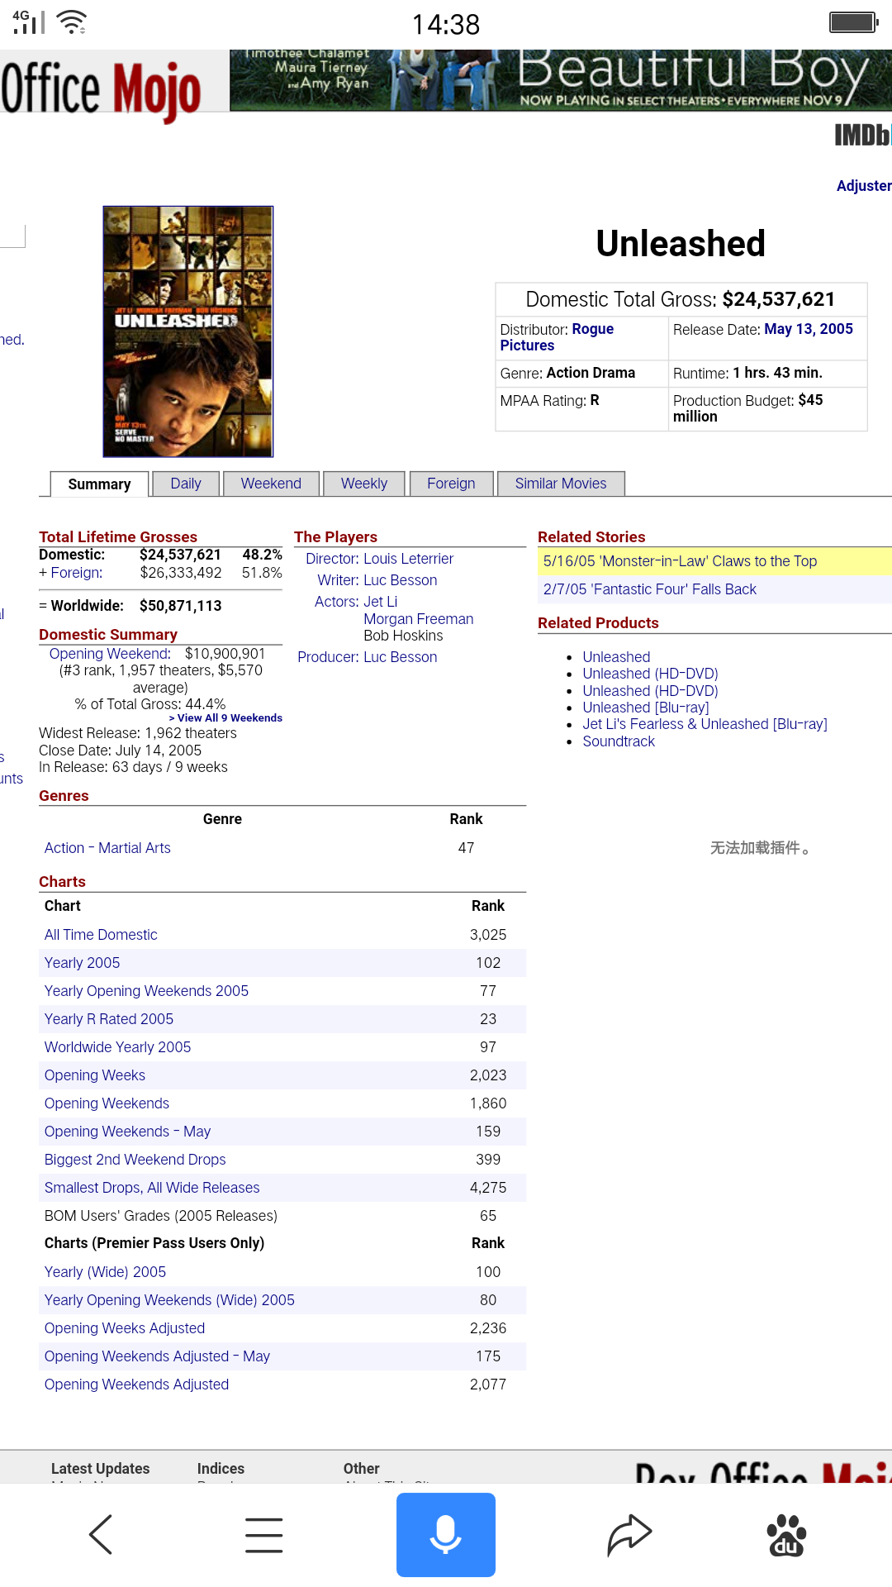Switch to the Daily tab
Screen dimensions: 892x1587
point(186,484)
